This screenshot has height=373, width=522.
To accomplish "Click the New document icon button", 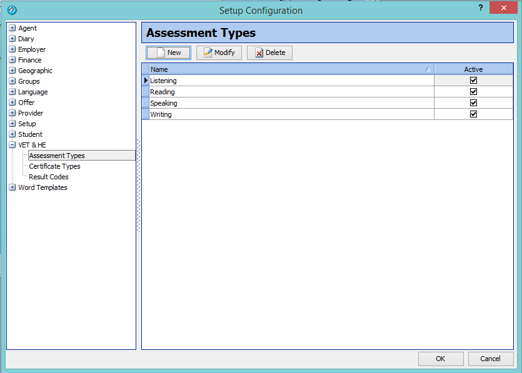I will (x=168, y=53).
